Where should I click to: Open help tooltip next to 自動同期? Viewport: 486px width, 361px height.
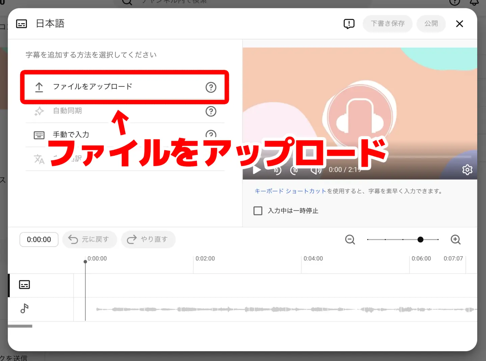(211, 111)
